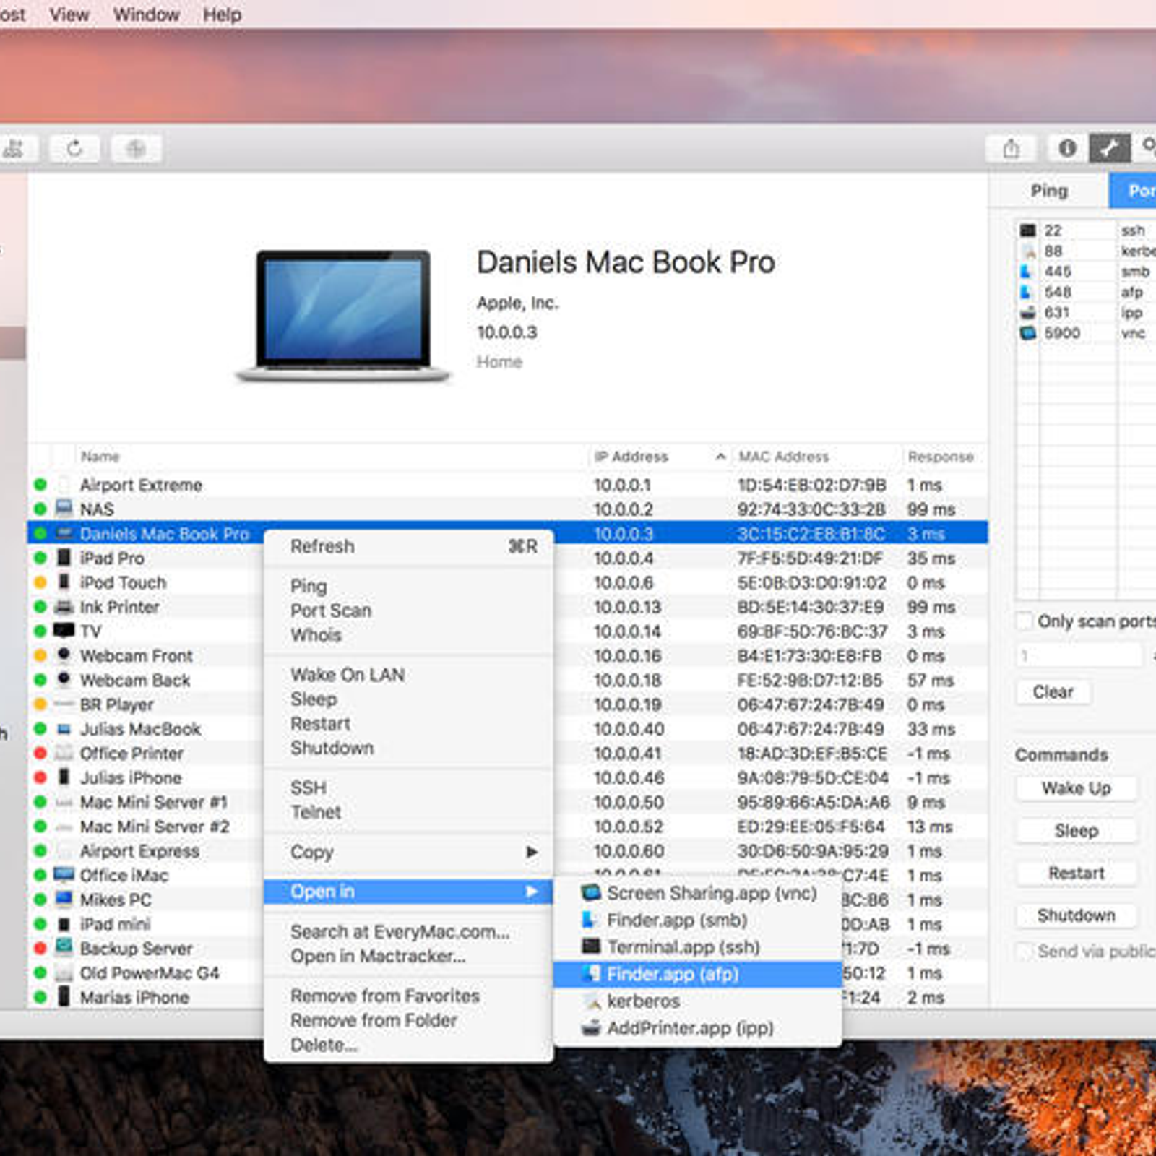1156x1156 pixels.
Task: Switch to the Ping tab
Action: 1049,191
